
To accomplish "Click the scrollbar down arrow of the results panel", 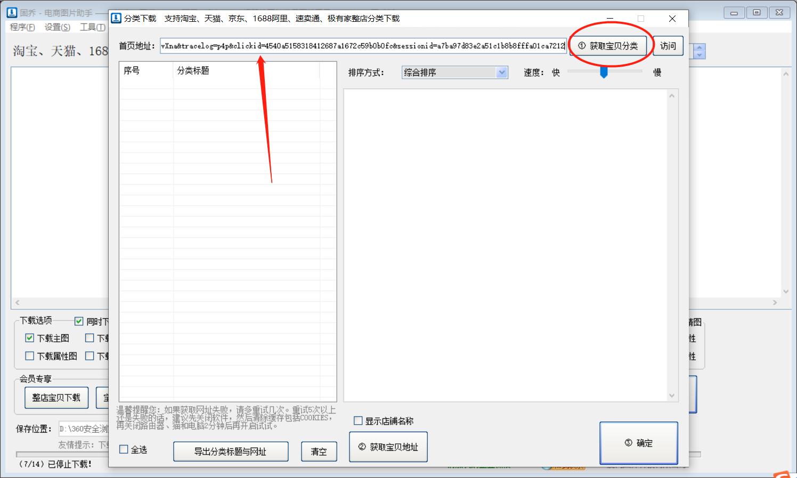I will (x=672, y=395).
